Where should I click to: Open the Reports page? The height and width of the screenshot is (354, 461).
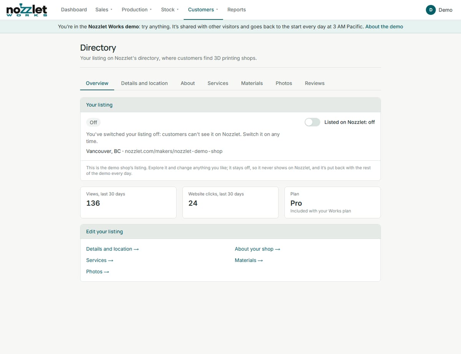click(237, 10)
